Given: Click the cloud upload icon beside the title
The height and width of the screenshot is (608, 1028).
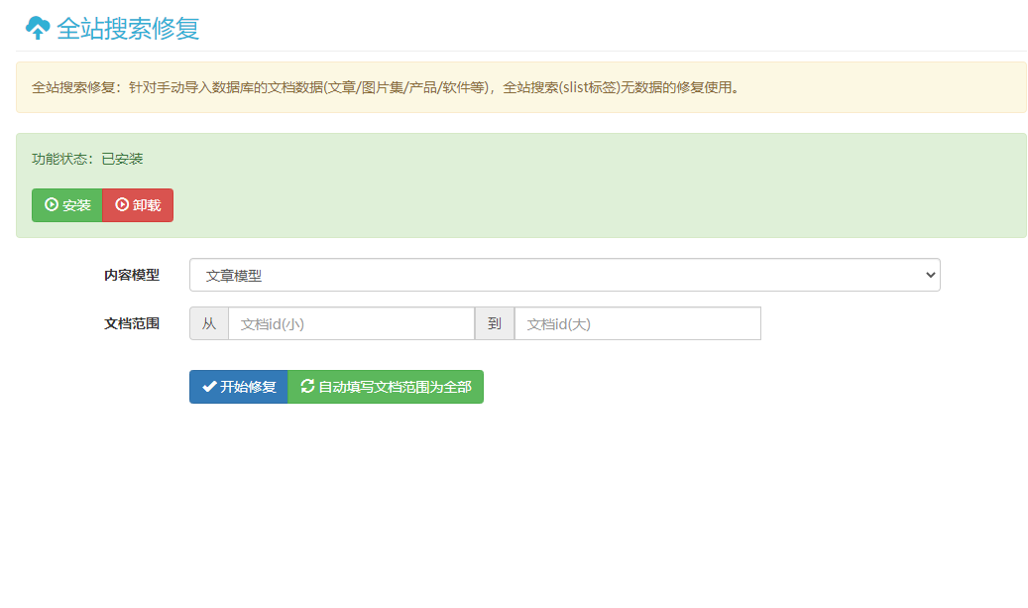Looking at the screenshot, I should [38, 28].
